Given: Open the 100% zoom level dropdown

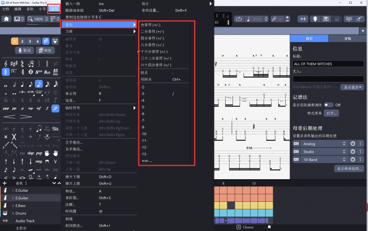Looking at the screenshot, I should (x=37, y=19).
